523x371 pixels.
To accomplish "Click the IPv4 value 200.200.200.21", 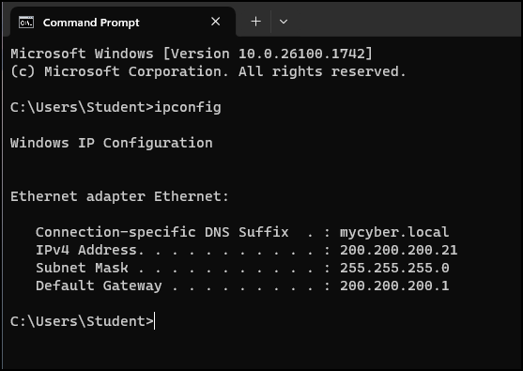I will [398, 250].
